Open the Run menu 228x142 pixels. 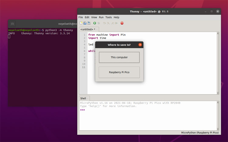click(x=101, y=17)
